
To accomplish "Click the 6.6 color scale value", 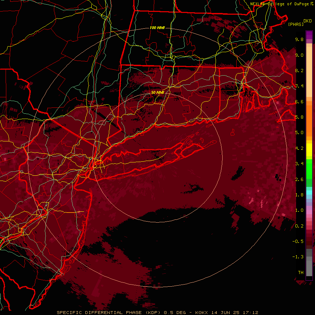I will click(x=299, y=101).
